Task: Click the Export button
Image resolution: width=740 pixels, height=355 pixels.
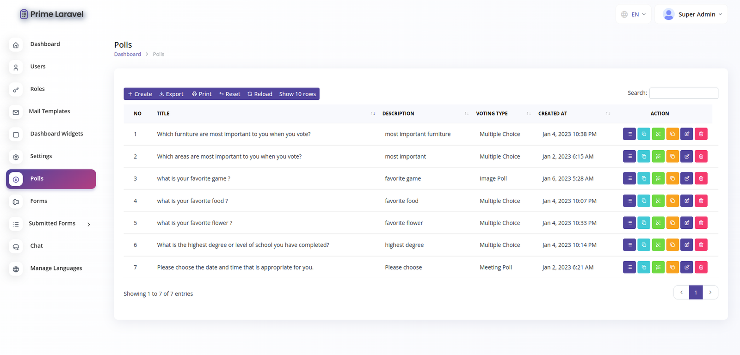Action: [171, 94]
